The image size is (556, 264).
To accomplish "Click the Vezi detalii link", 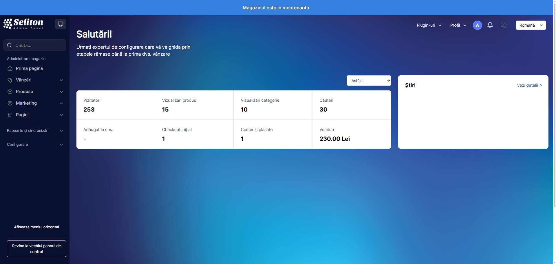I will (529, 85).
